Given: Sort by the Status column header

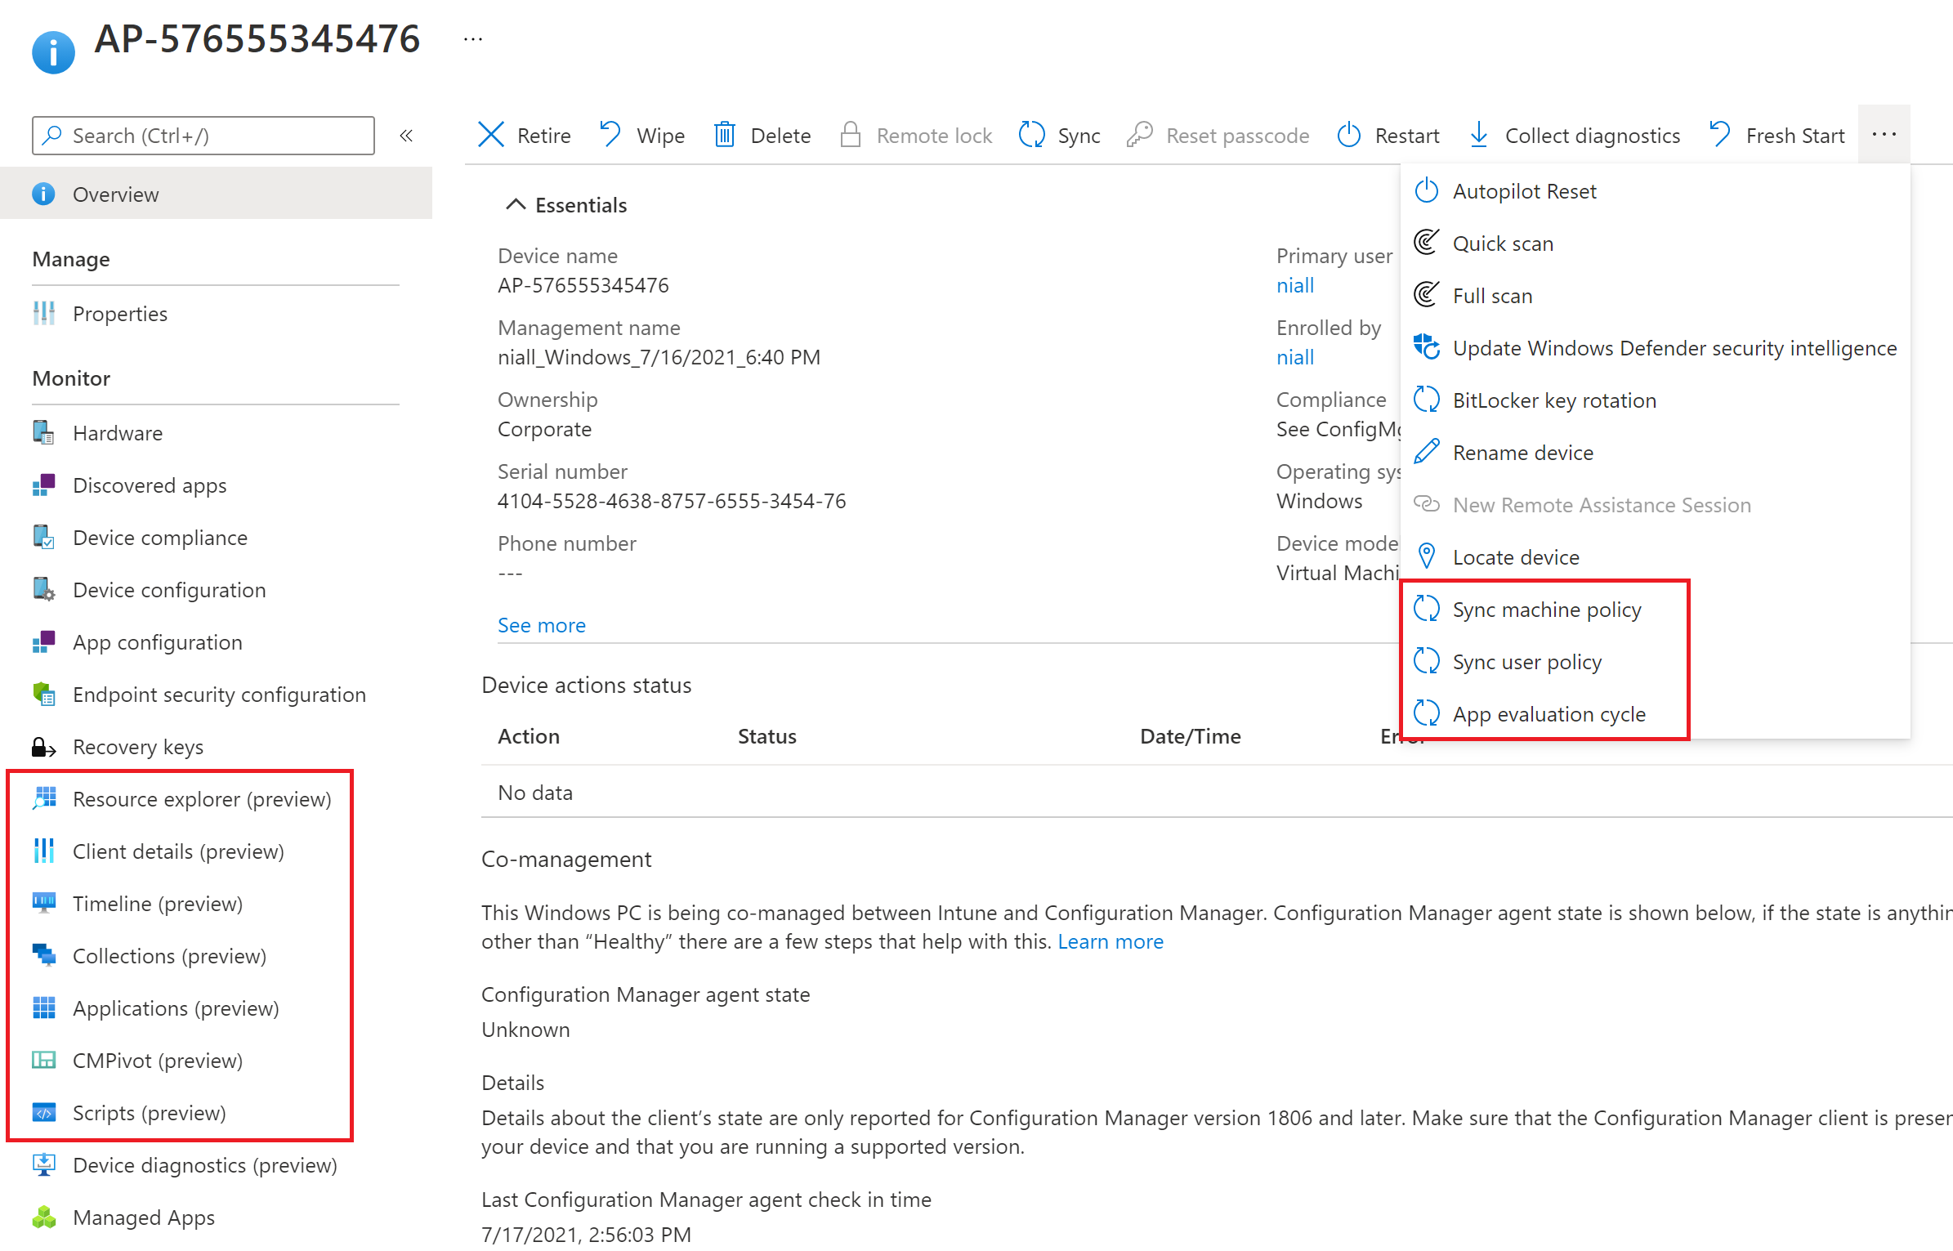Looking at the screenshot, I should 766,736.
